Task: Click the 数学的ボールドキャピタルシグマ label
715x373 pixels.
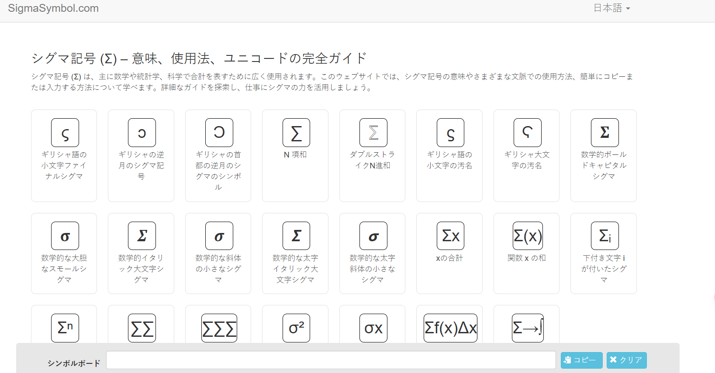Action: click(604, 165)
